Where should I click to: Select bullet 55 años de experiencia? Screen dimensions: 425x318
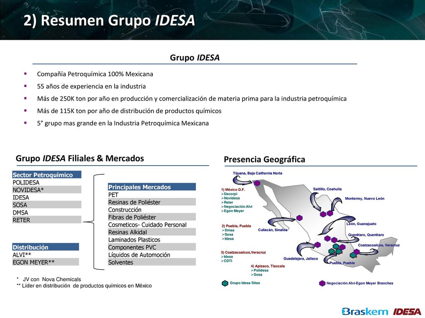[91, 86]
